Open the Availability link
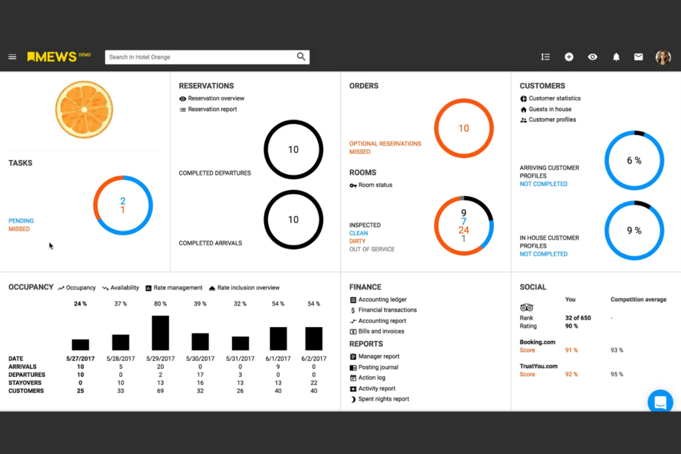 124,288
